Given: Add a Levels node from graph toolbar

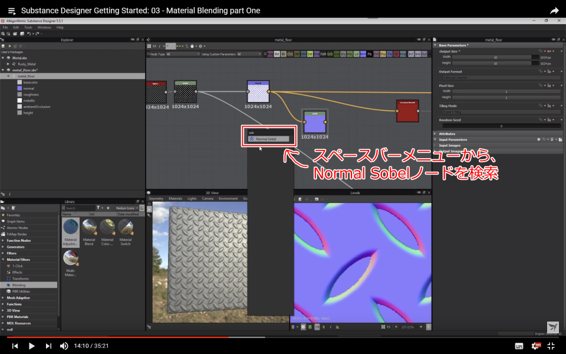Looking at the screenshot, I should pyautogui.click(x=356, y=54).
